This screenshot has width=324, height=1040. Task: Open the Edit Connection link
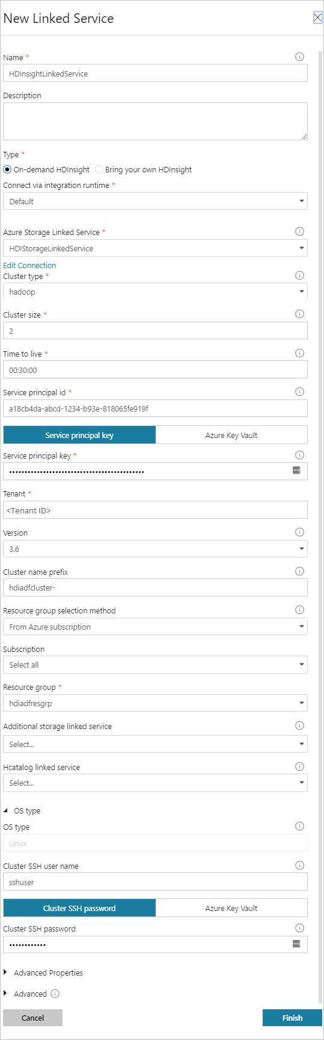click(x=29, y=265)
